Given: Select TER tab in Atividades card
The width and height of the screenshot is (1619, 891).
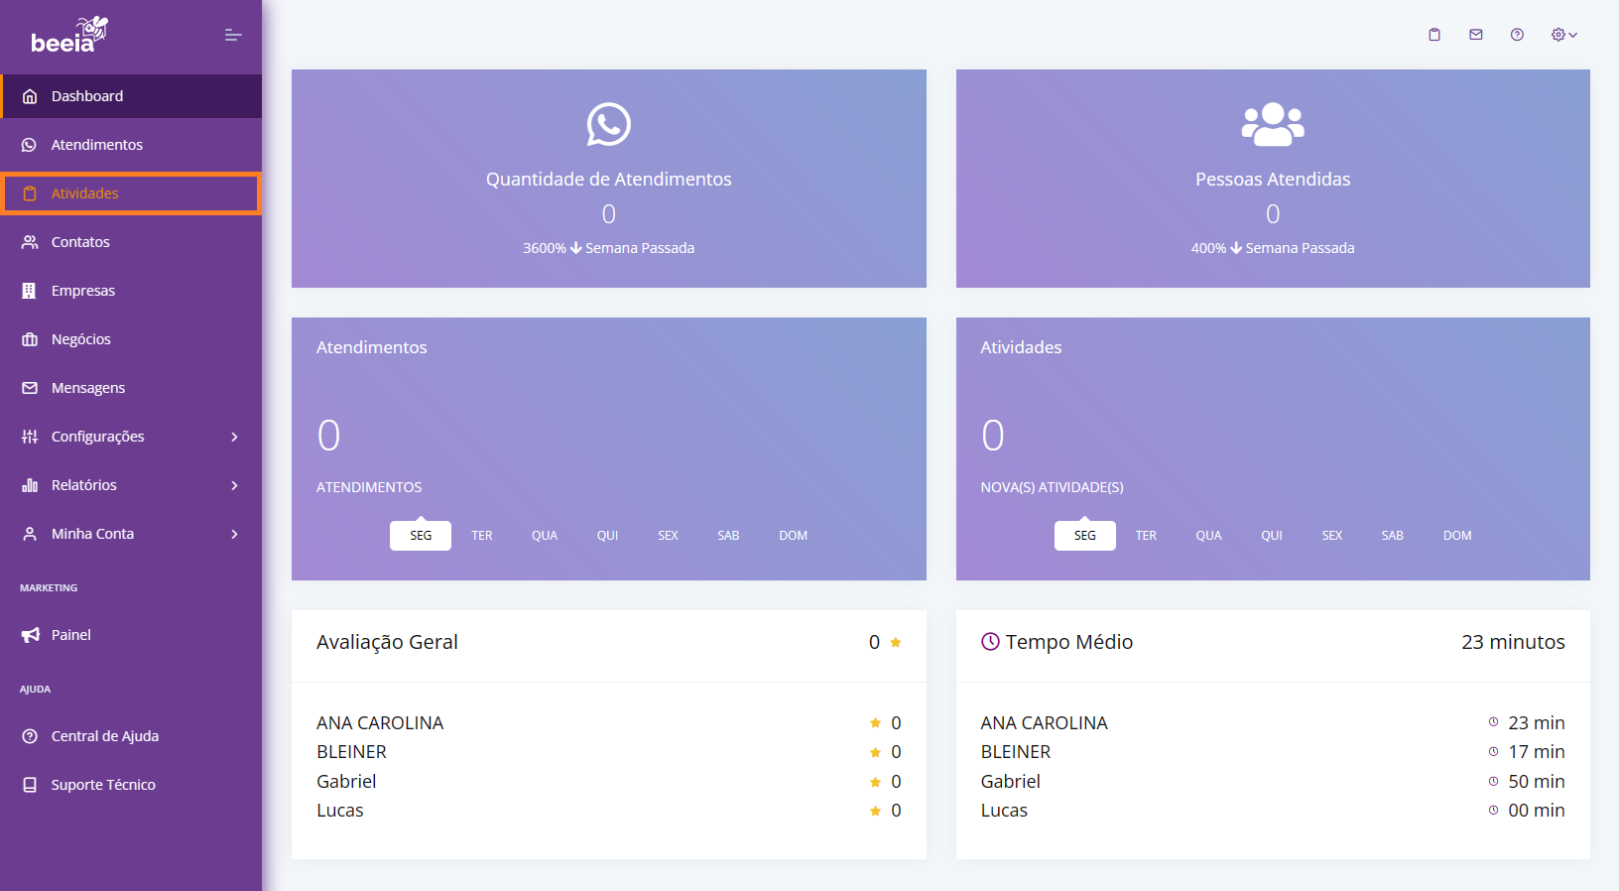Looking at the screenshot, I should click(1146, 536).
